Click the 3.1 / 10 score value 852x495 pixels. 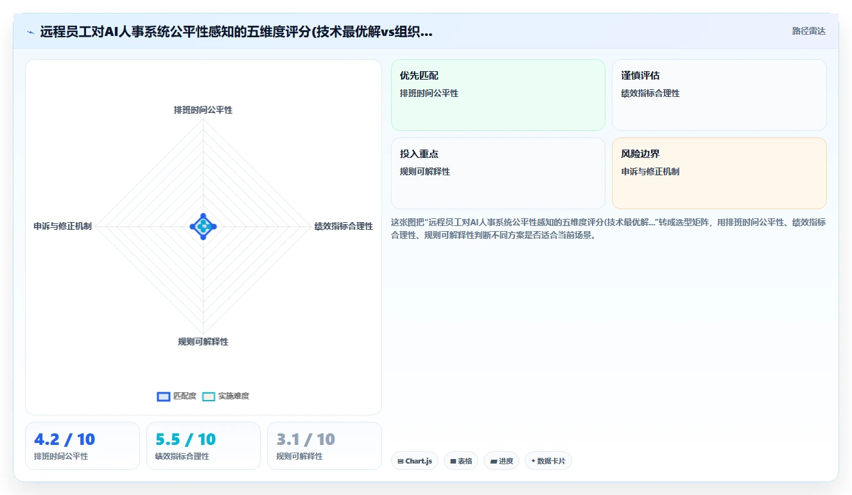(x=306, y=440)
